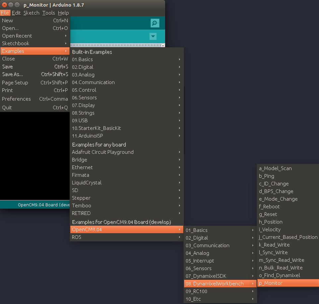Expand the 01.Basics examples submenu
Image resolution: width=319 pixels, height=304 pixels.
[127, 59]
